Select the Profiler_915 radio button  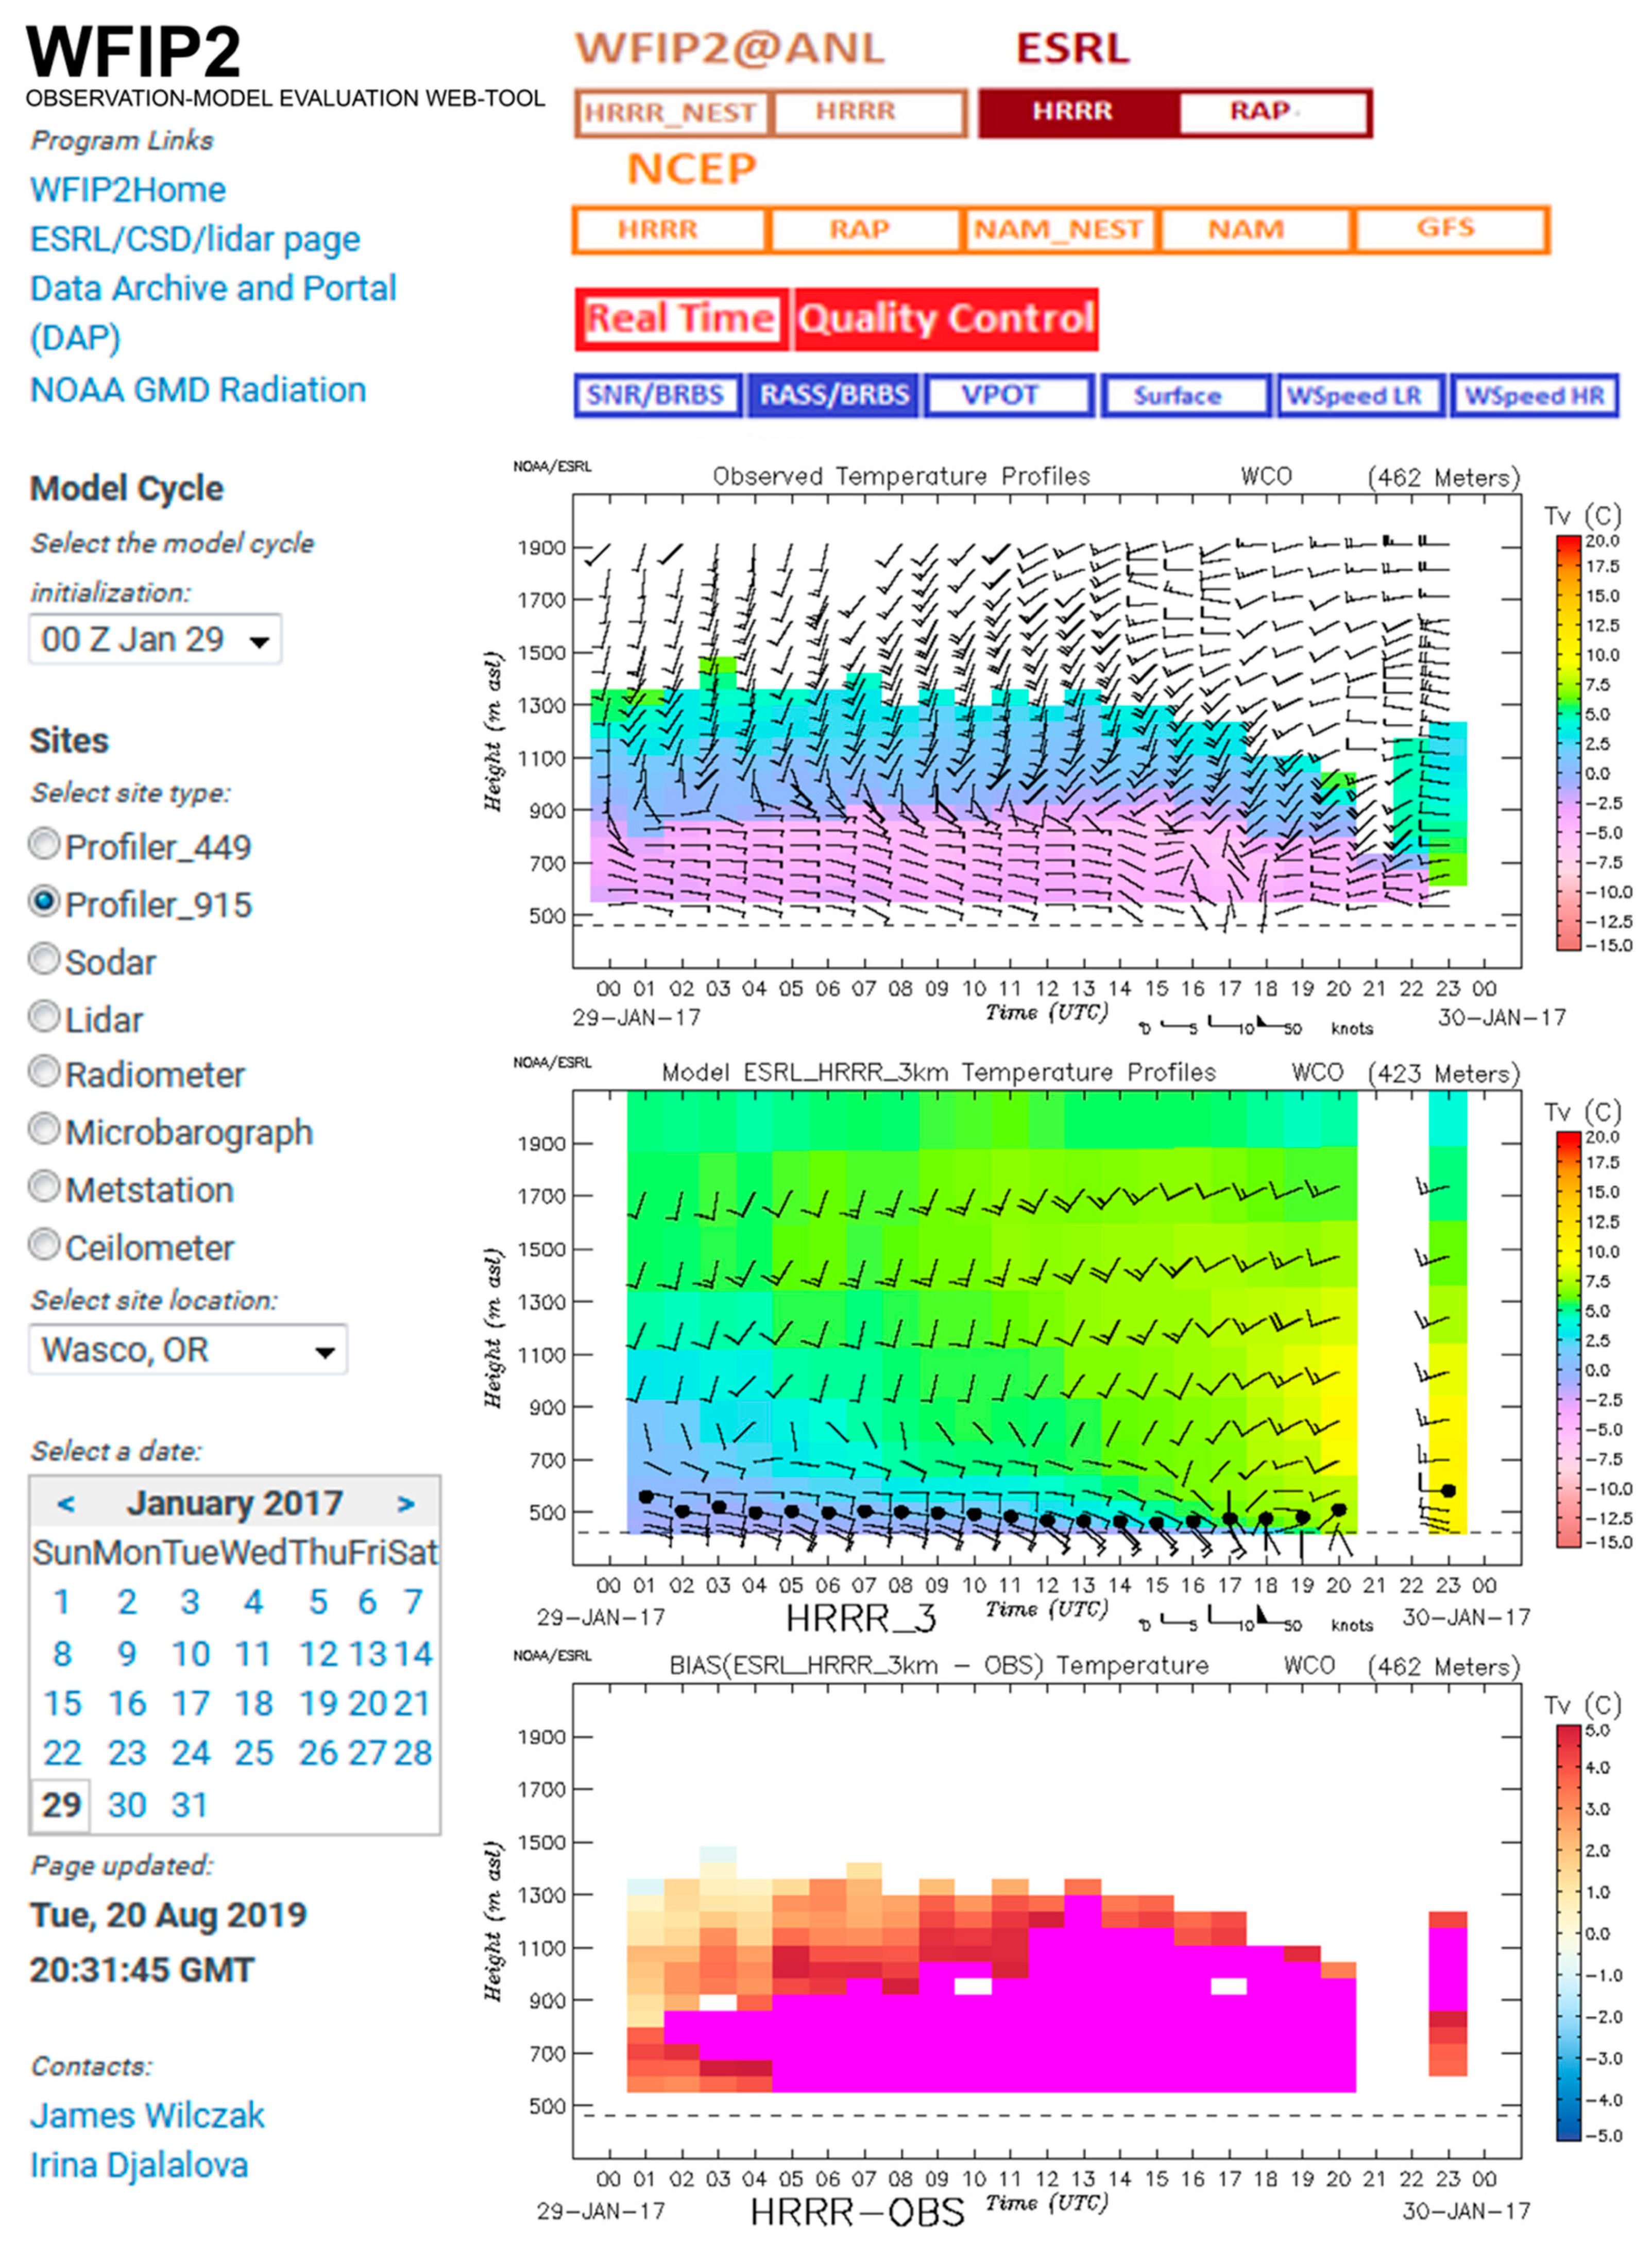[x=44, y=902]
